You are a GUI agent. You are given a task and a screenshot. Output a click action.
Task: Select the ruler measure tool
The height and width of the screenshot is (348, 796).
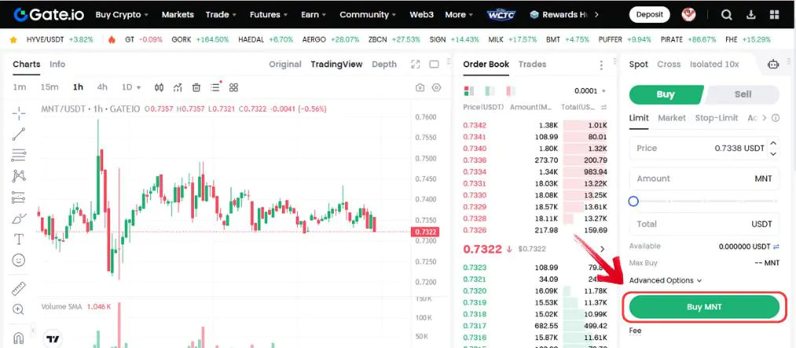[x=19, y=288]
